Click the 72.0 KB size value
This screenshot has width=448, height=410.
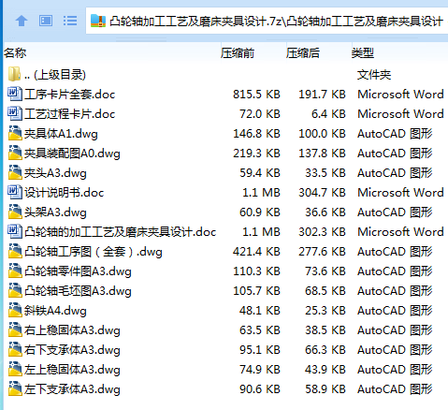(x=260, y=114)
